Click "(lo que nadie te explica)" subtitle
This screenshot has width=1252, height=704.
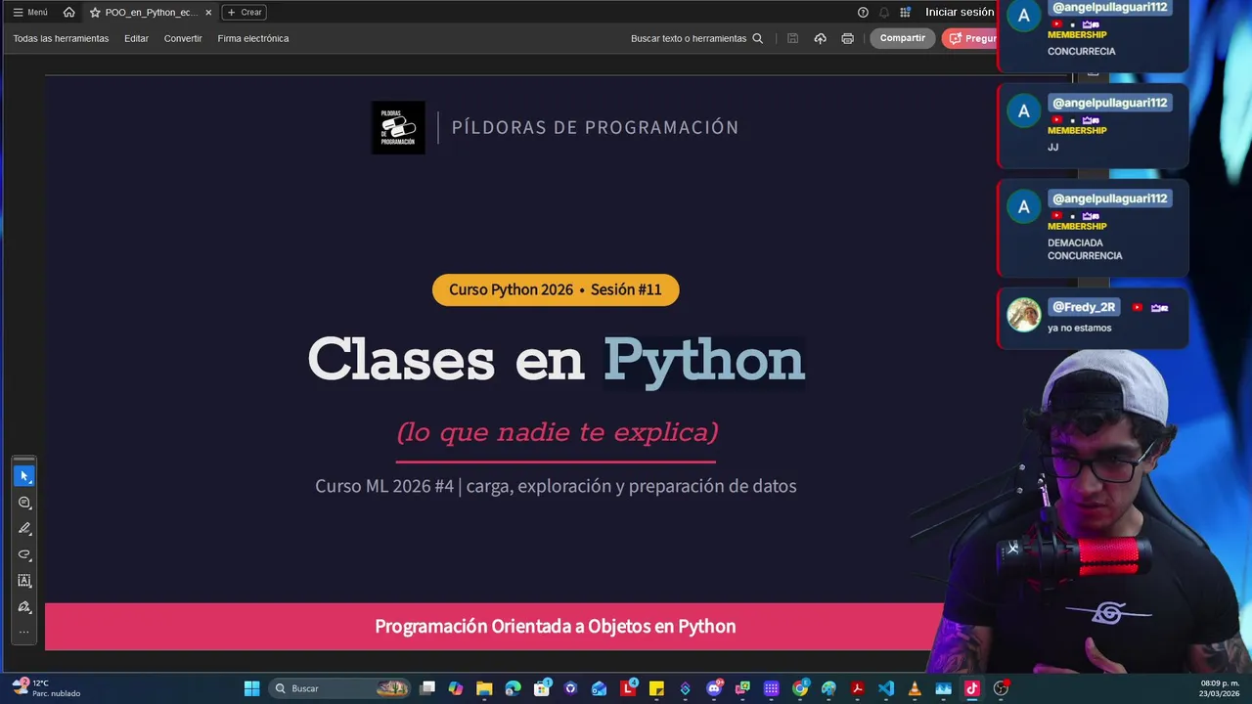(557, 432)
